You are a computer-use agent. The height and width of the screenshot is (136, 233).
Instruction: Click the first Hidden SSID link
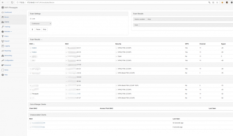pyautogui.click(x=34, y=48)
